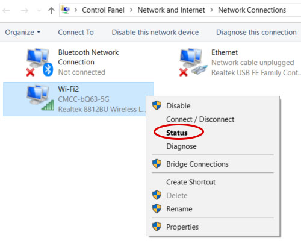This screenshot has height=241, width=301.
Task: Click the shield icon beside Properties
Action: (157, 227)
